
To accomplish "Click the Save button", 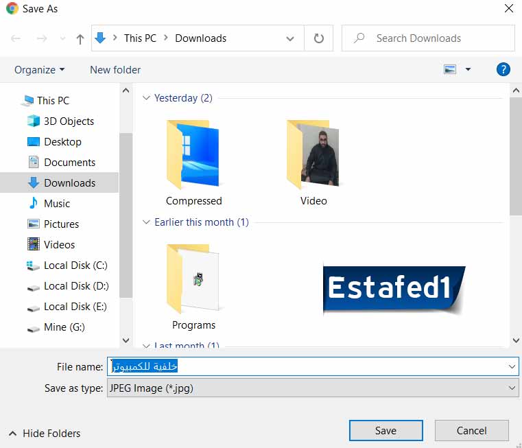I will coord(385,430).
